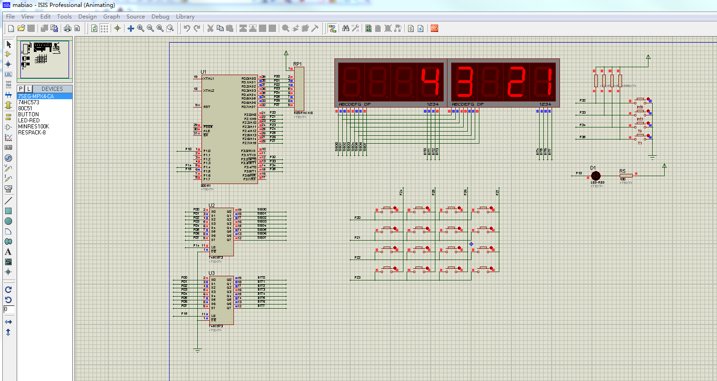Click the Zoom In magnifier icon
Image resolution: width=717 pixels, height=381 pixels.
(141, 28)
